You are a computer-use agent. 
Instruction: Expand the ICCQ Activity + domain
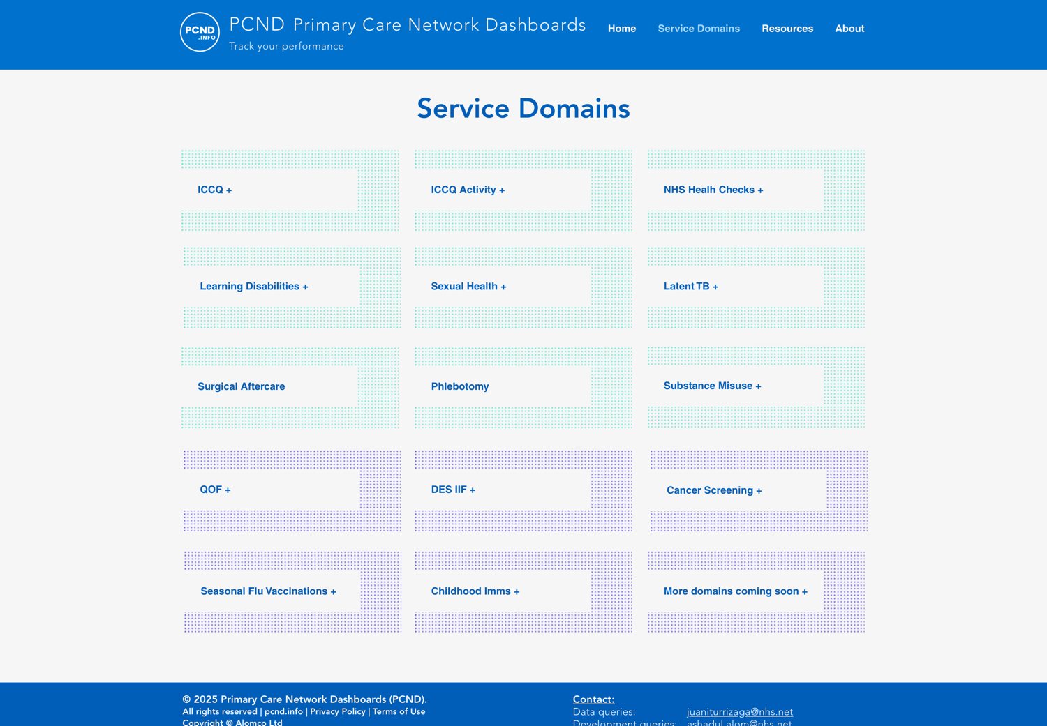468,190
